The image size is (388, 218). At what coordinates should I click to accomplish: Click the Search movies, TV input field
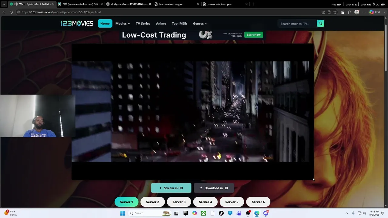pyautogui.click(x=297, y=24)
